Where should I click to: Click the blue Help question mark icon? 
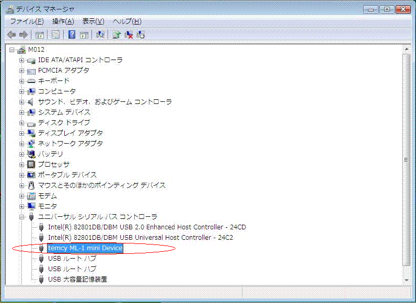click(x=72, y=34)
